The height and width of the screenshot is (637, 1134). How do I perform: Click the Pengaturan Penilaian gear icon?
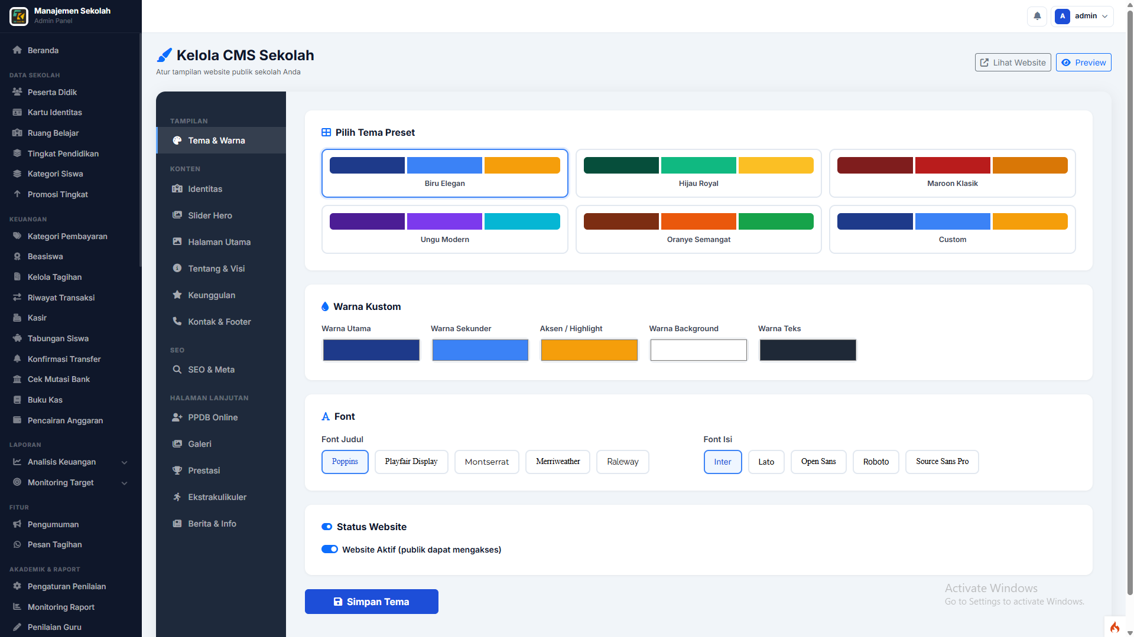click(x=17, y=586)
